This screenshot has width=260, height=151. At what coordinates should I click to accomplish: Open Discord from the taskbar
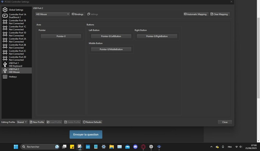[x=135, y=147]
